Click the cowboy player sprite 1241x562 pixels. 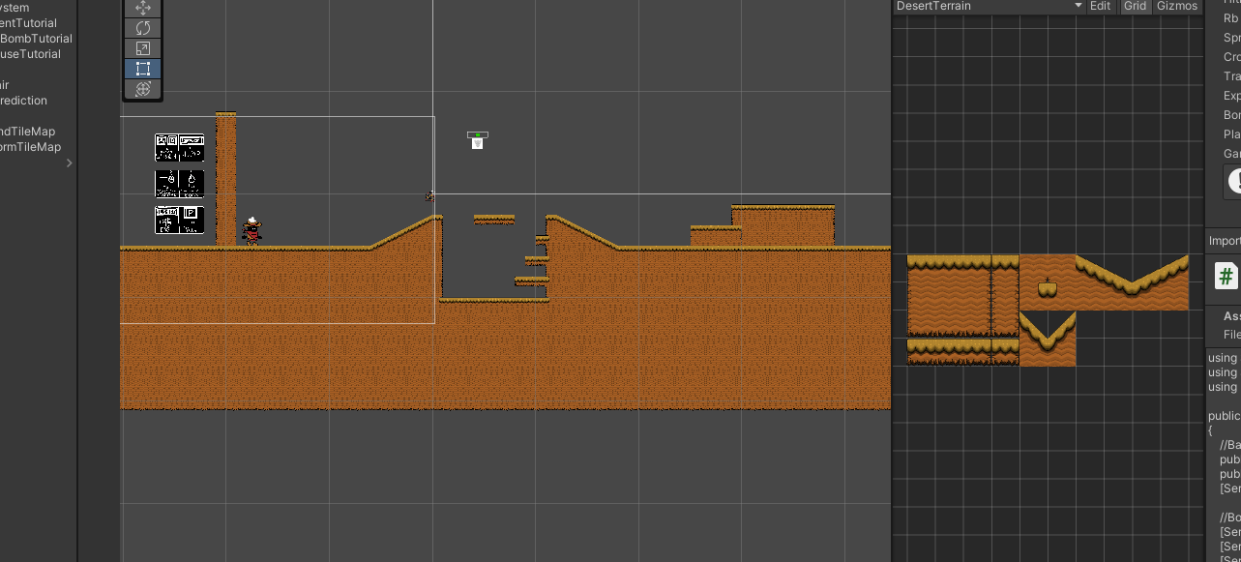pos(251,231)
